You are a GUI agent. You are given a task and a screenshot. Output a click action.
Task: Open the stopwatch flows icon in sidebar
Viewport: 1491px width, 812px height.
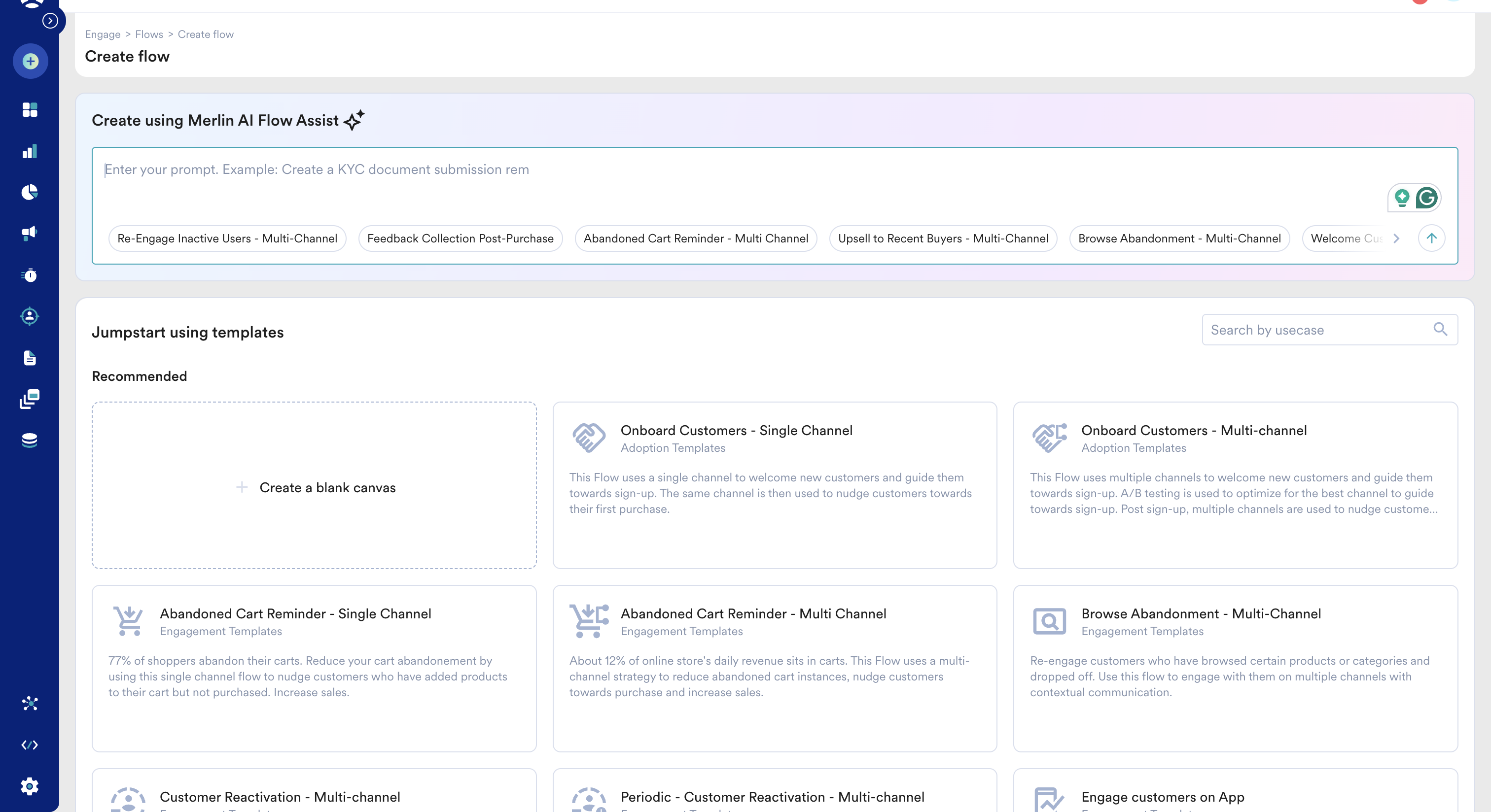(x=30, y=275)
